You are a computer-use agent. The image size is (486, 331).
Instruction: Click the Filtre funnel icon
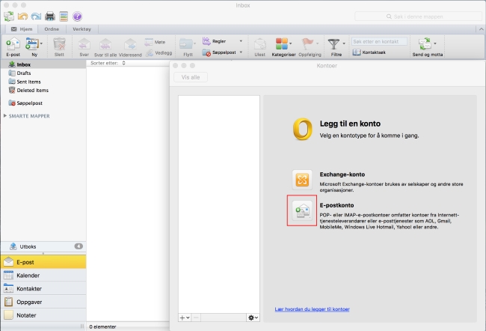click(333, 44)
